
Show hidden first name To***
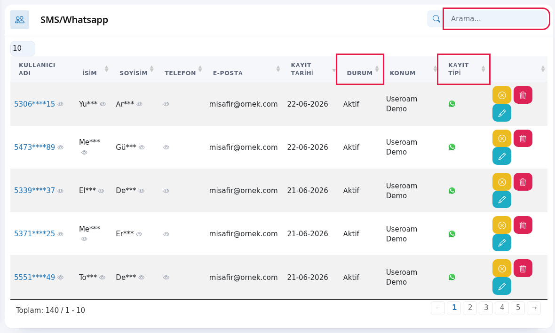102,278
